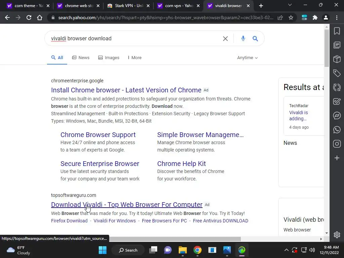Viewport: 344px width, 258px height.
Task: Open the reading list sidebar icon
Action: pyautogui.click(x=337, y=45)
